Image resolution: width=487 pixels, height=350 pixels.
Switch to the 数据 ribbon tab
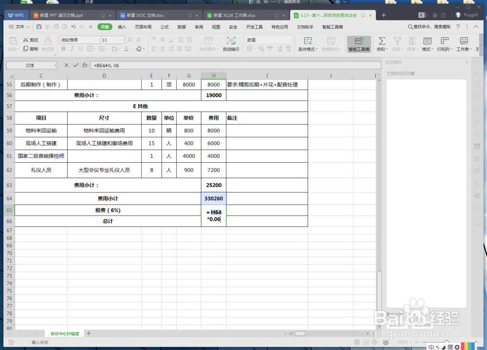(182, 27)
